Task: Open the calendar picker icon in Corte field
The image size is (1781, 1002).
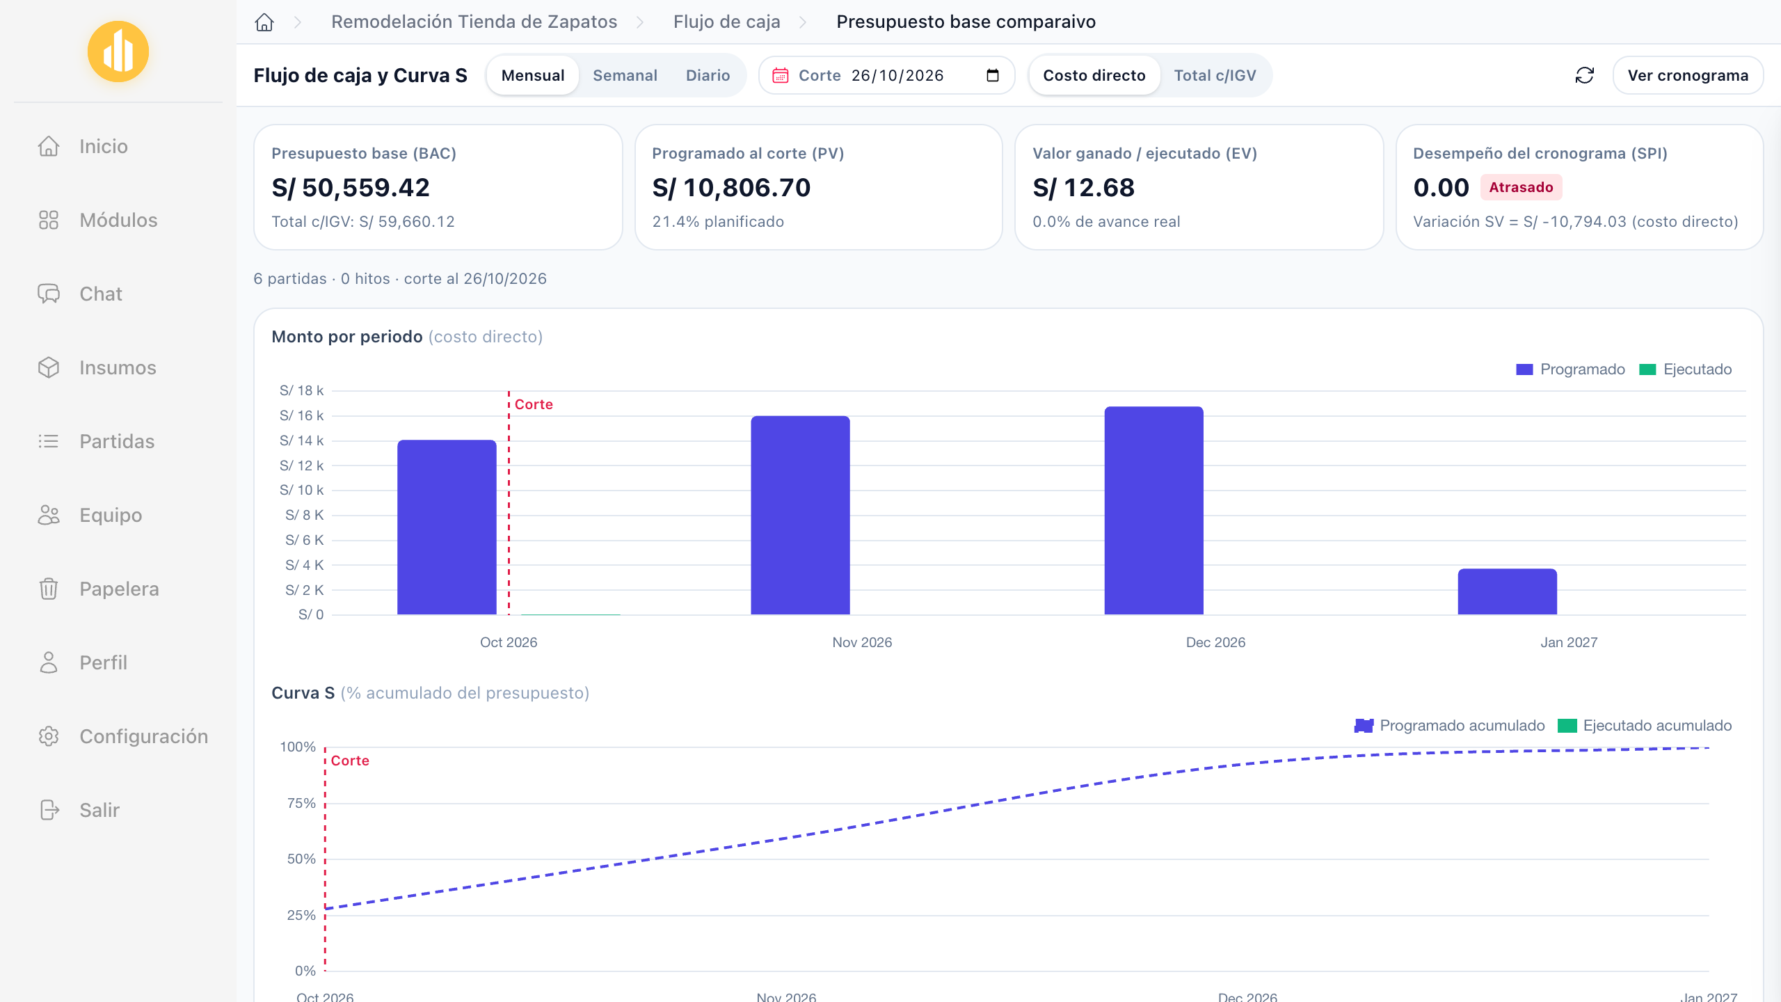Action: 993,75
